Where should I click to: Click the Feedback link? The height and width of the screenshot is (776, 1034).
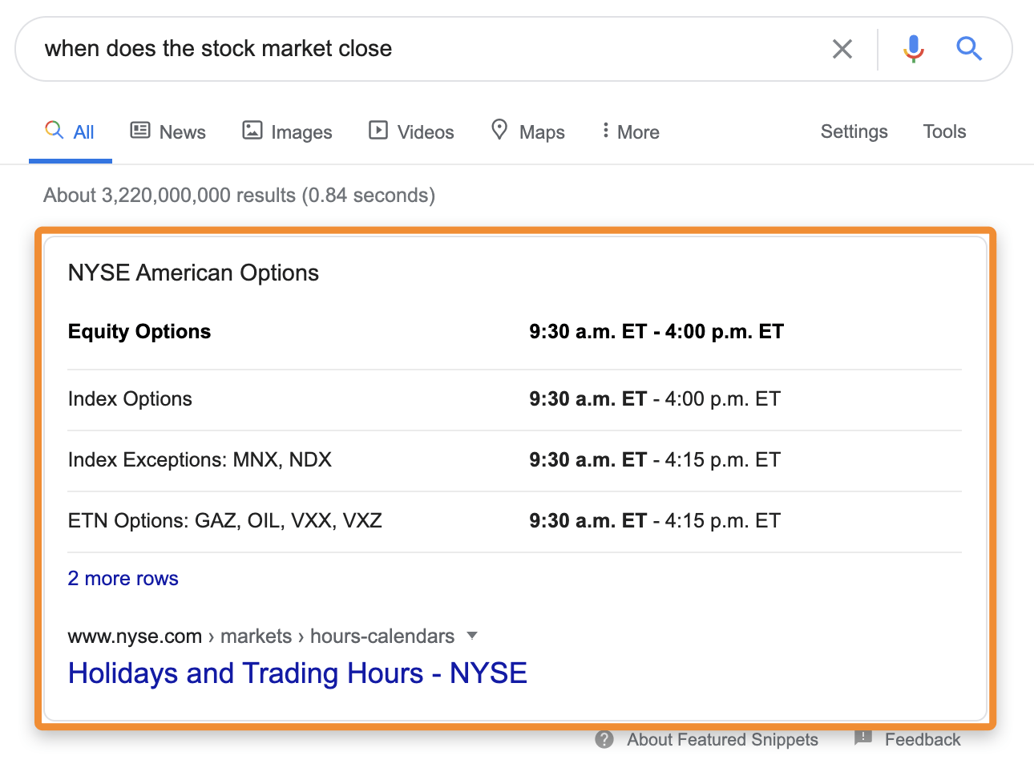pos(923,739)
